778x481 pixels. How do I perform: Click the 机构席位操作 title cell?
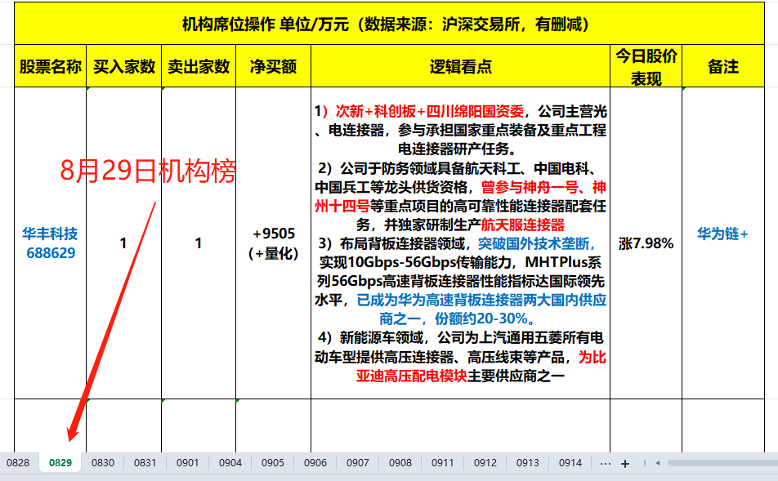click(x=390, y=24)
